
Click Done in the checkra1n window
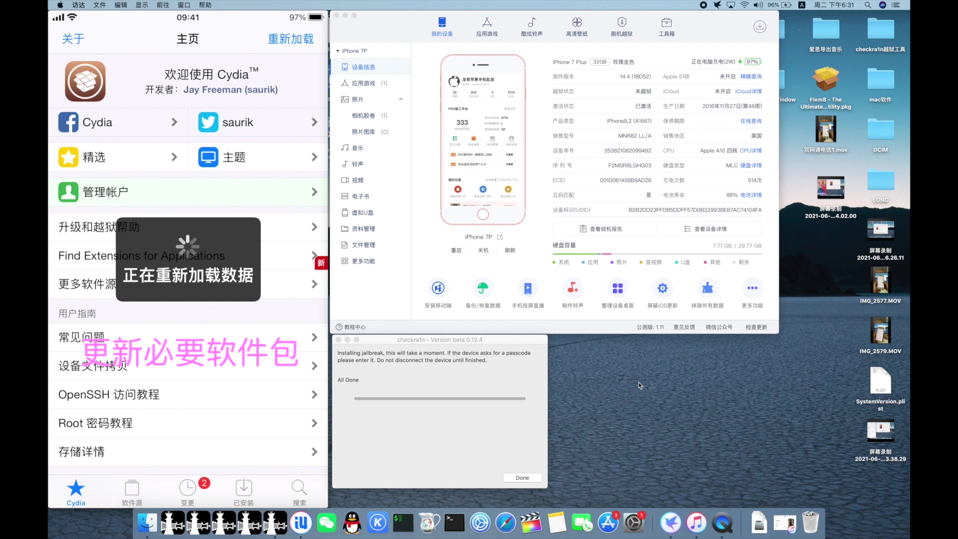point(522,478)
